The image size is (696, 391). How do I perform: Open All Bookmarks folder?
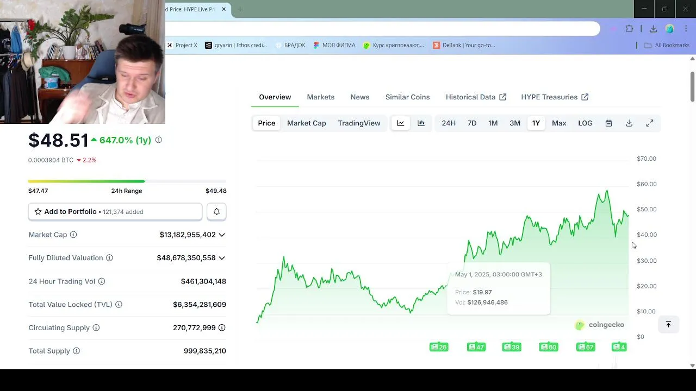667,45
